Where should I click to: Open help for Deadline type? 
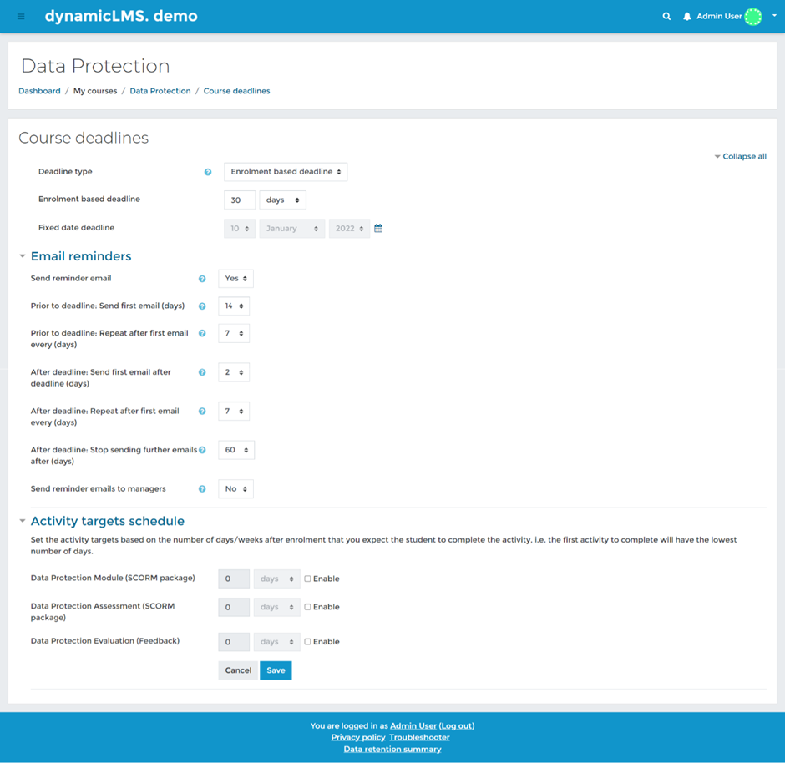pyautogui.click(x=208, y=172)
